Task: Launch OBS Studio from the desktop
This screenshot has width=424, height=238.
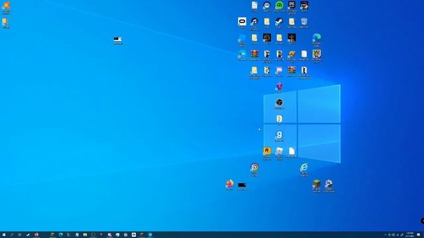Action: [279, 104]
